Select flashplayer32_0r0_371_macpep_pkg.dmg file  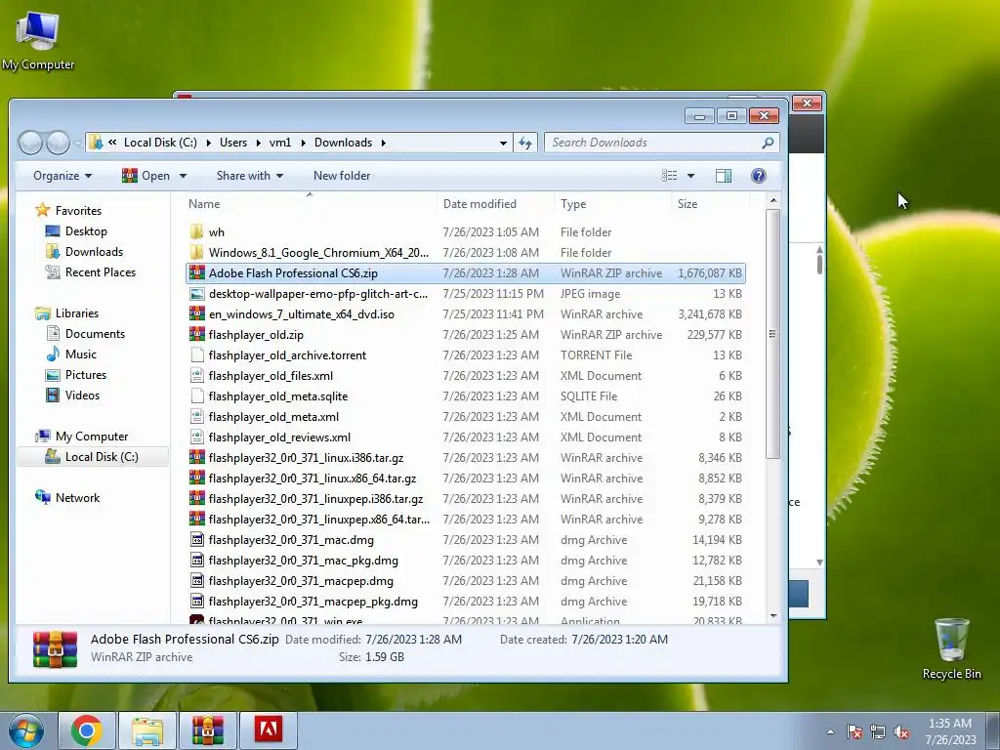[466, 601]
